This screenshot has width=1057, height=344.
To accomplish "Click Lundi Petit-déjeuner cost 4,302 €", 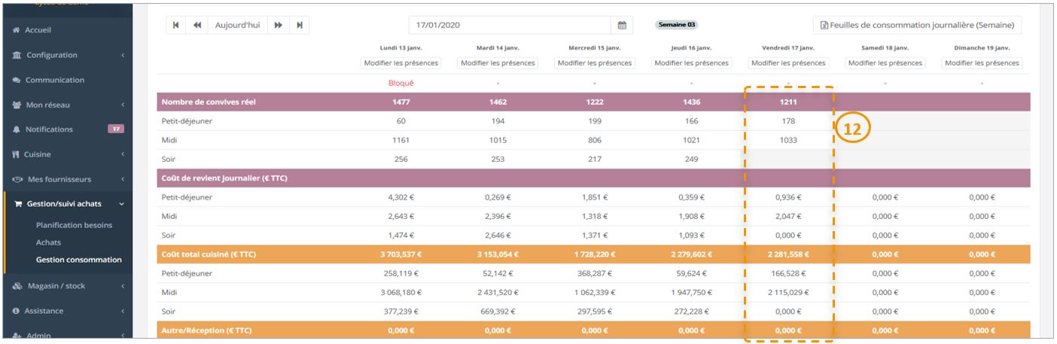I will (x=401, y=197).
